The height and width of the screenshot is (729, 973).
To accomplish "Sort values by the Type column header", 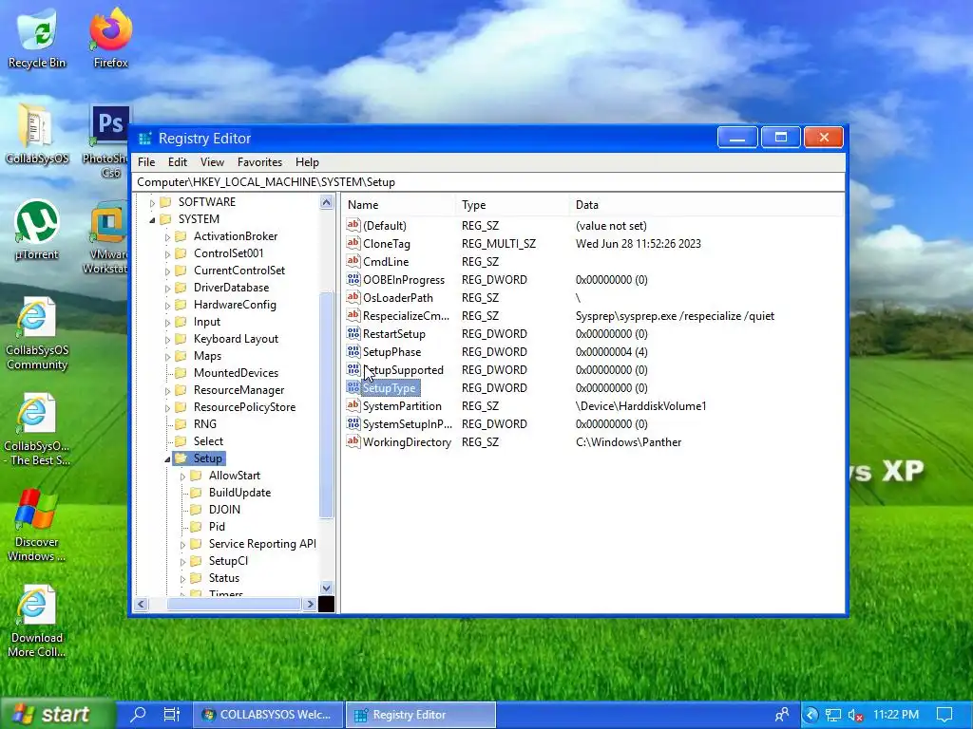I will click(x=512, y=205).
